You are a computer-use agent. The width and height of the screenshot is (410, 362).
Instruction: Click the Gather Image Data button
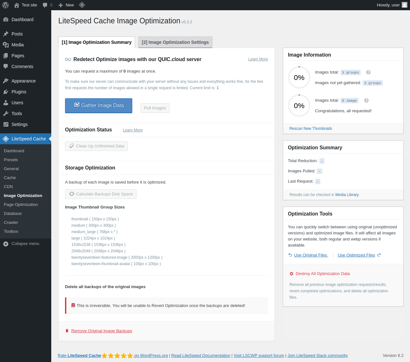pos(99,106)
